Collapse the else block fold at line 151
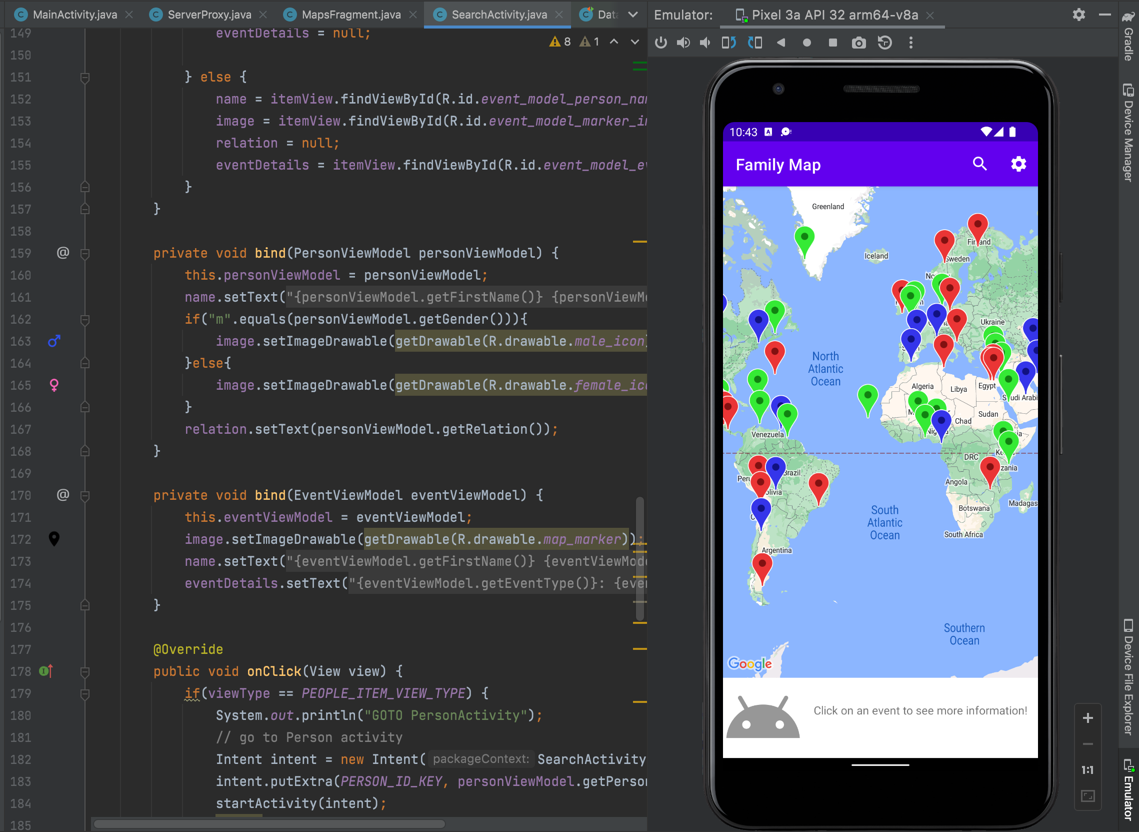This screenshot has width=1139, height=832. (85, 78)
